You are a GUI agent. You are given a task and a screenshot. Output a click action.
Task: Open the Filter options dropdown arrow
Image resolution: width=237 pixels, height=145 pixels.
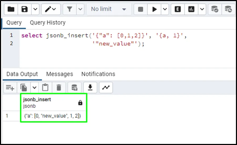point(81,9)
